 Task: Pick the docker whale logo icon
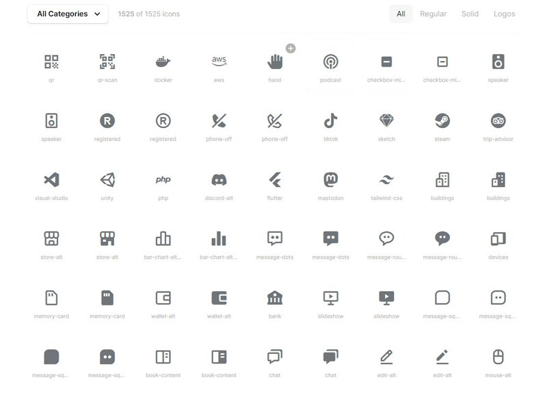[x=163, y=62]
